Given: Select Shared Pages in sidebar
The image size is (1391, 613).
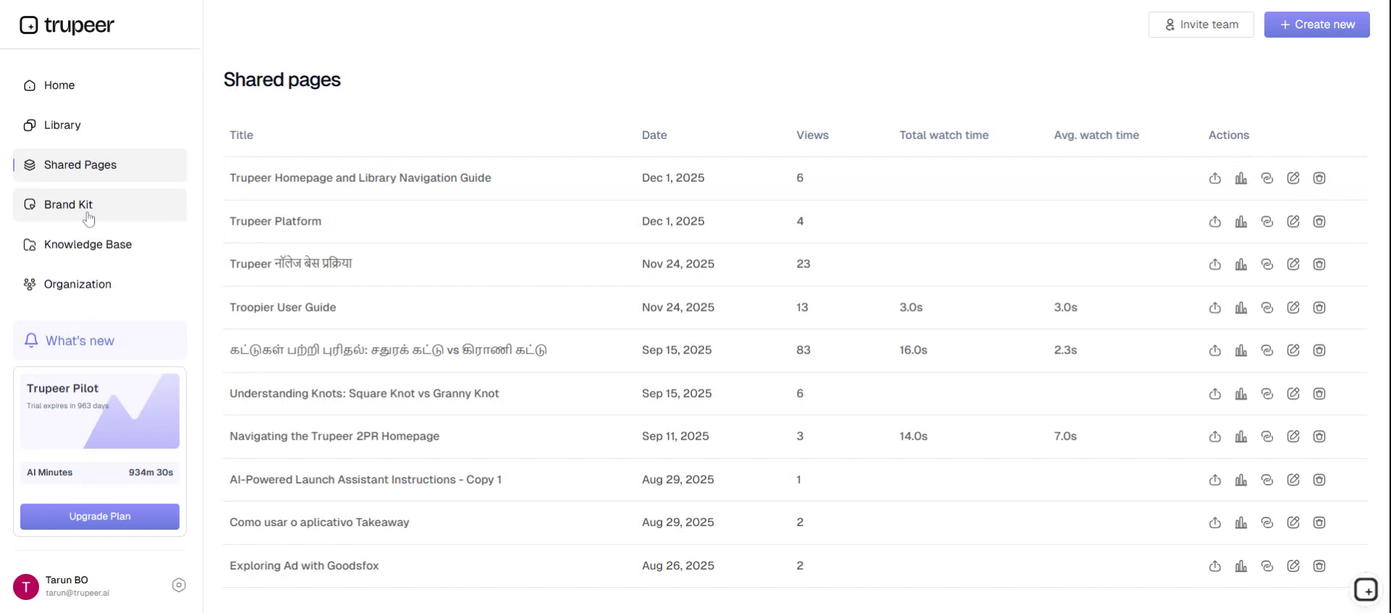Looking at the screenshot, I should click(x=100, y=165).
